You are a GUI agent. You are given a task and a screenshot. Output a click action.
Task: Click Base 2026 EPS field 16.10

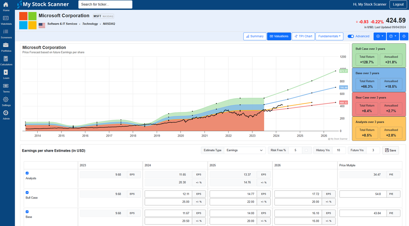pyautogui.click(x=298, y=213)
